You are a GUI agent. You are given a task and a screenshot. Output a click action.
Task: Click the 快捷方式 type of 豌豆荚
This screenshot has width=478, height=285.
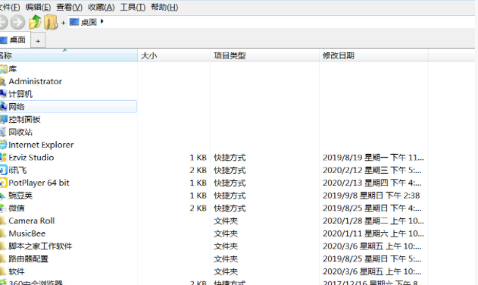click(x=230, y=196)
